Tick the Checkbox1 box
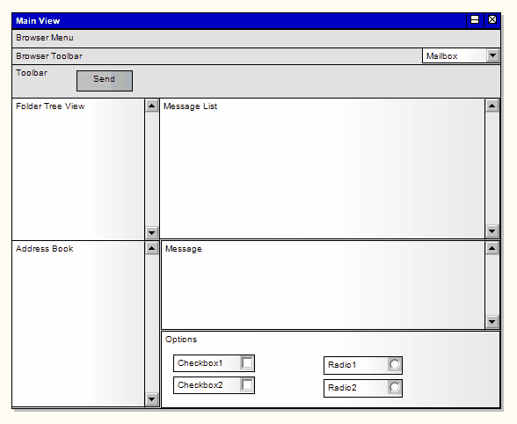 [247, 363]
